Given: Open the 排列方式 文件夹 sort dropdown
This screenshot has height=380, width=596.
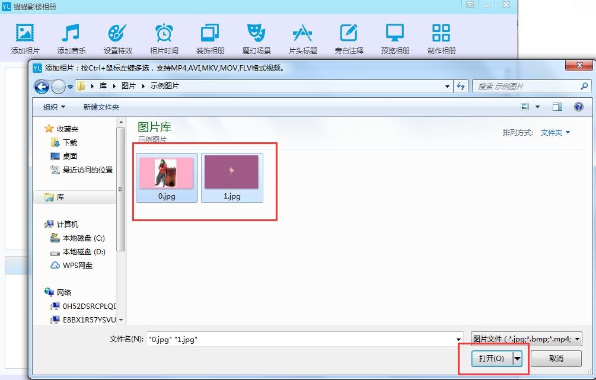Looking at the screenshot, I should coord(555,133).
